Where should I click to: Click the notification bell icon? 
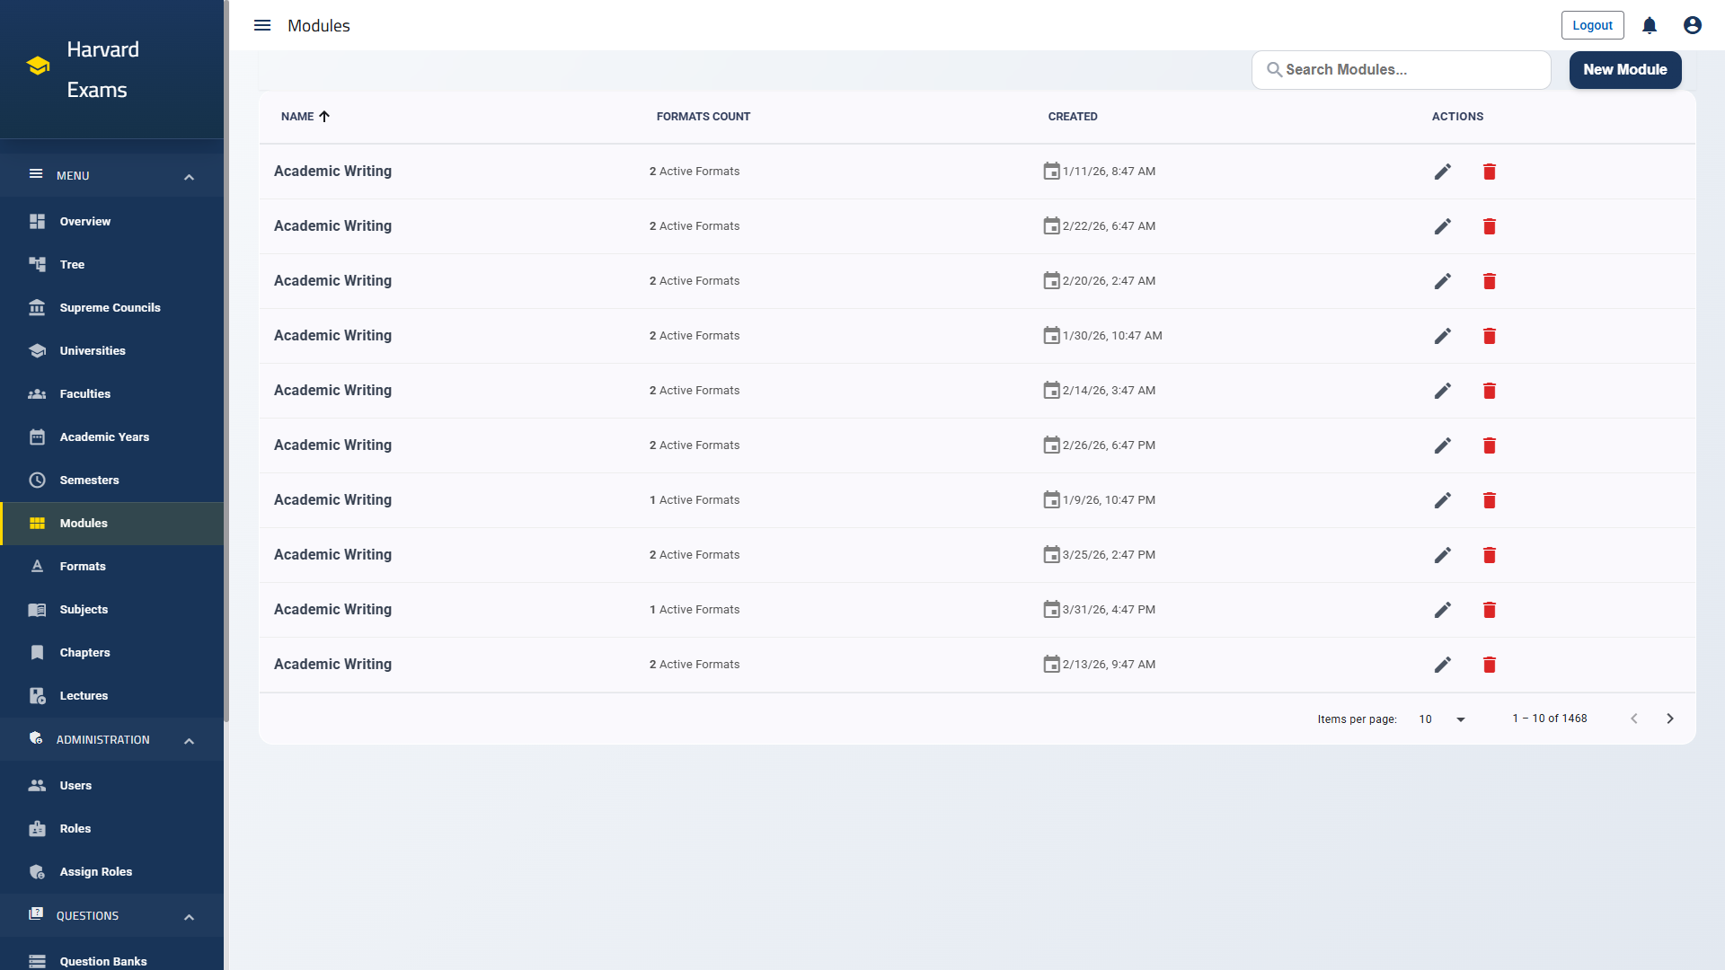point(1649,25)
